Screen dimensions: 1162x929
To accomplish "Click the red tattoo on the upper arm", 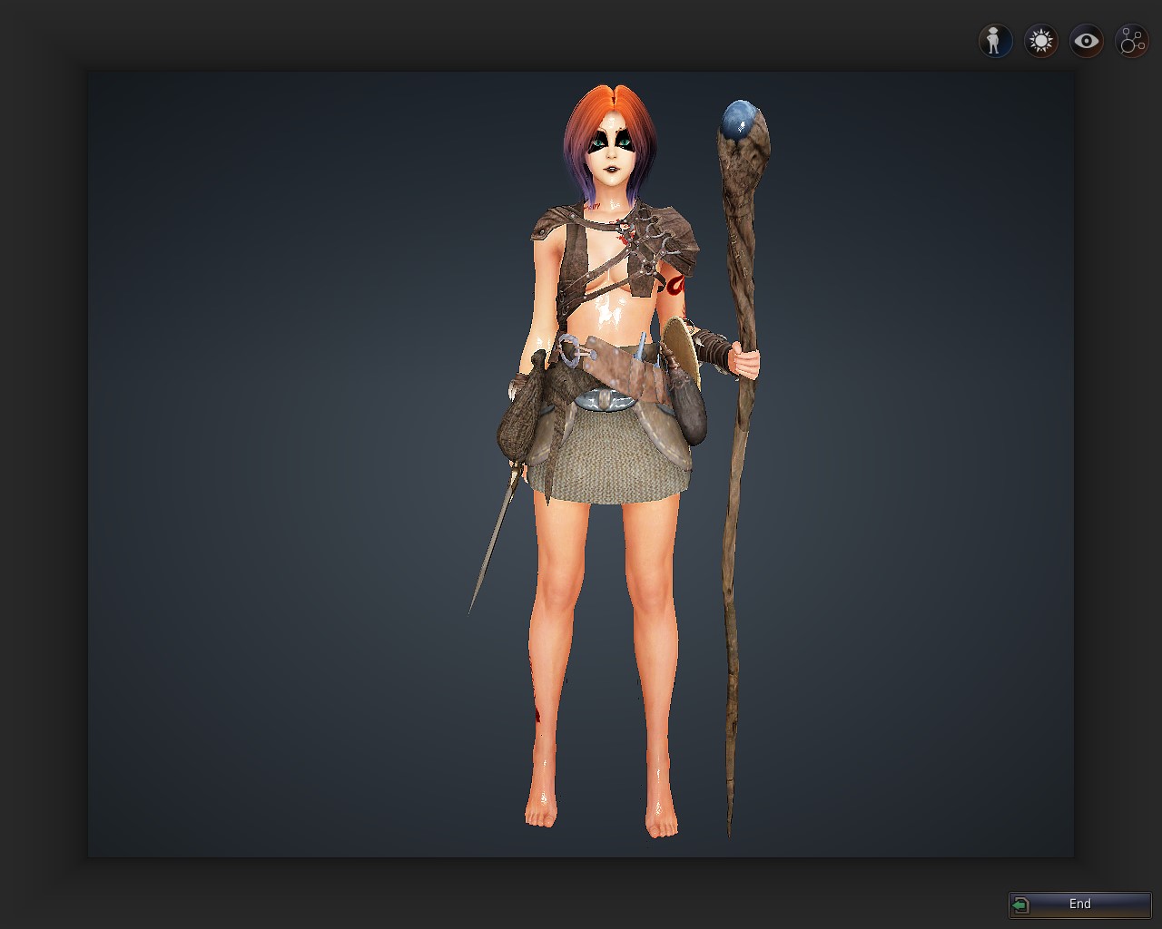I will pos(673,286).
